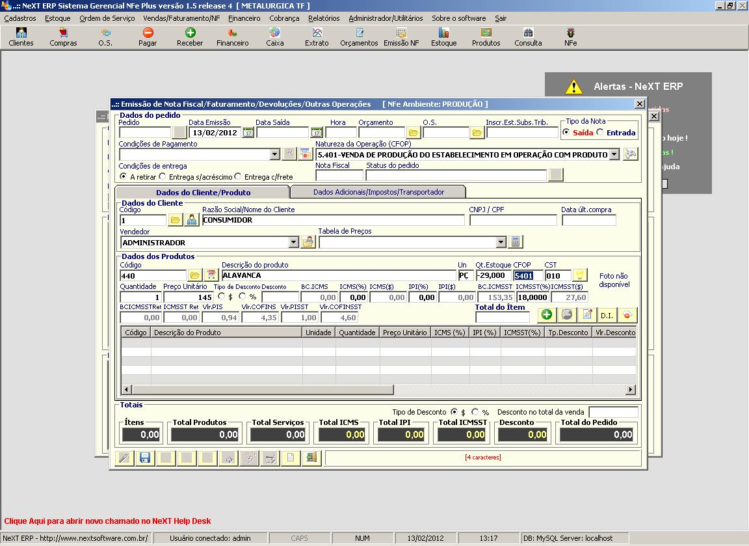Expand the Vendedor dropdown showing ADMINISTRADOR
Image resolution: width=749 pixels, height=546 pixels.
point(294,241)
